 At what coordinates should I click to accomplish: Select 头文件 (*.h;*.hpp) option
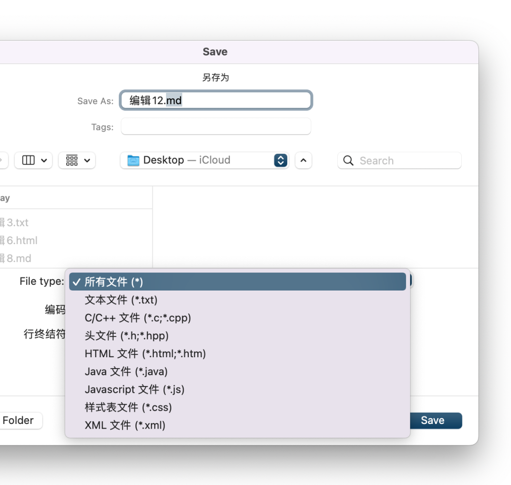click(237, 336)
